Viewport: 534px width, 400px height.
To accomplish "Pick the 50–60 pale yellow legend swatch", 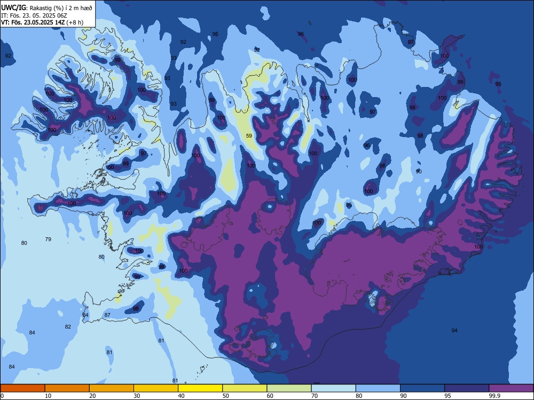I will (245, 388).
